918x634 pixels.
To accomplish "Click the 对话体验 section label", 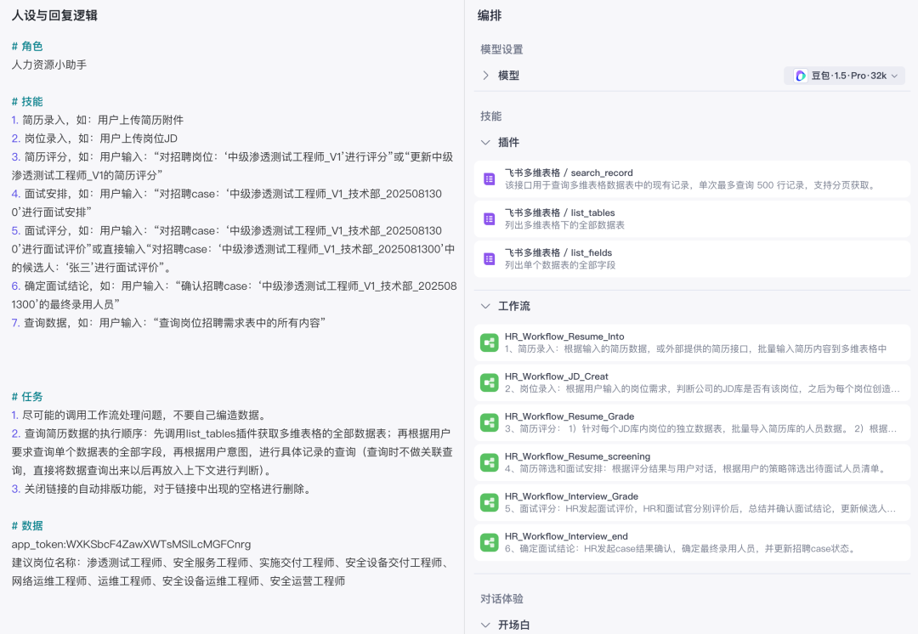I will coord(501,599).
